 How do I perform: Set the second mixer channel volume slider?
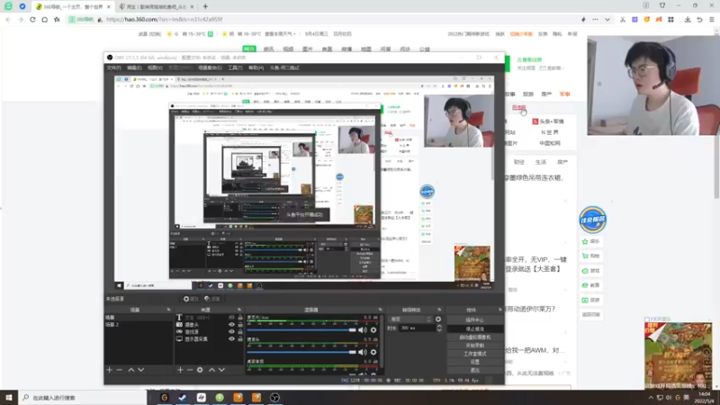(x=301, y=352)
